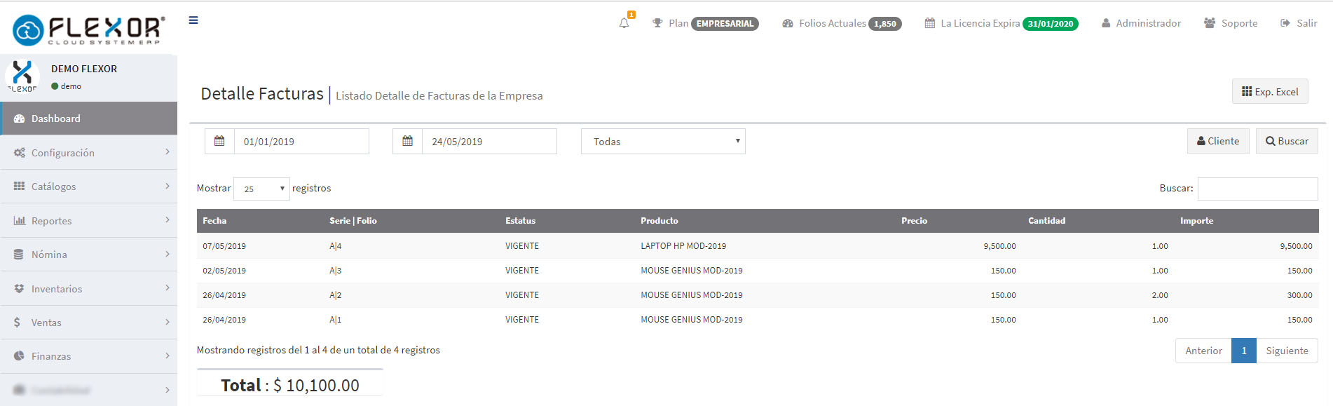
Task: Click the Salir sign-out icon
Action: (1285, 23)
